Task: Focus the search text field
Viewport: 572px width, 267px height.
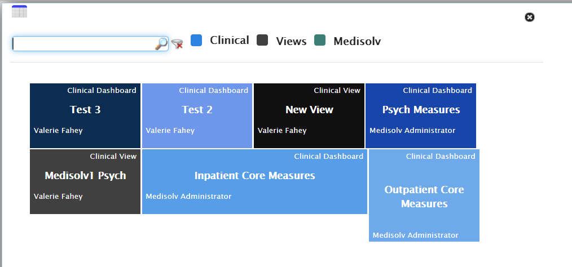Action: coord(83,44)
